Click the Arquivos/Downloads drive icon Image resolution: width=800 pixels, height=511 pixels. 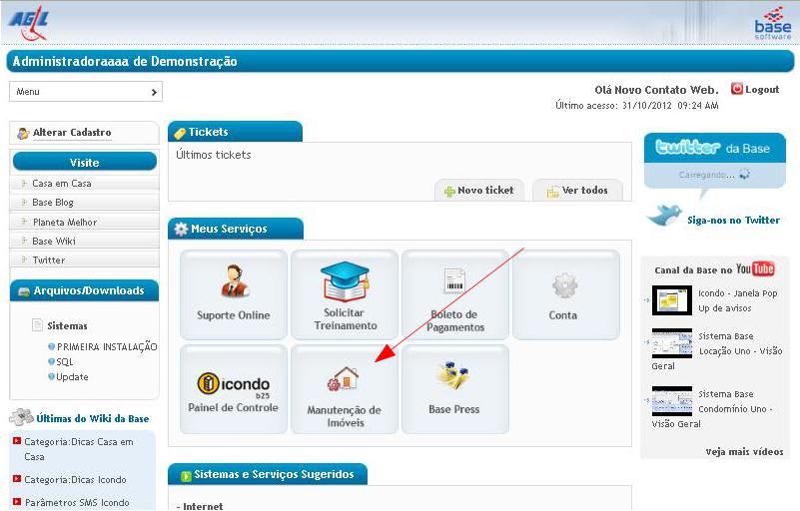(23, 291)
